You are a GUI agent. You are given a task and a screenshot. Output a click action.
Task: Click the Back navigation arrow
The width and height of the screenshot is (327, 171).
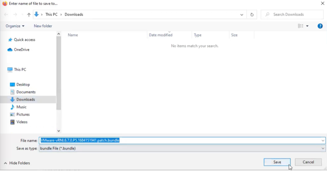(x=6, y=15)
